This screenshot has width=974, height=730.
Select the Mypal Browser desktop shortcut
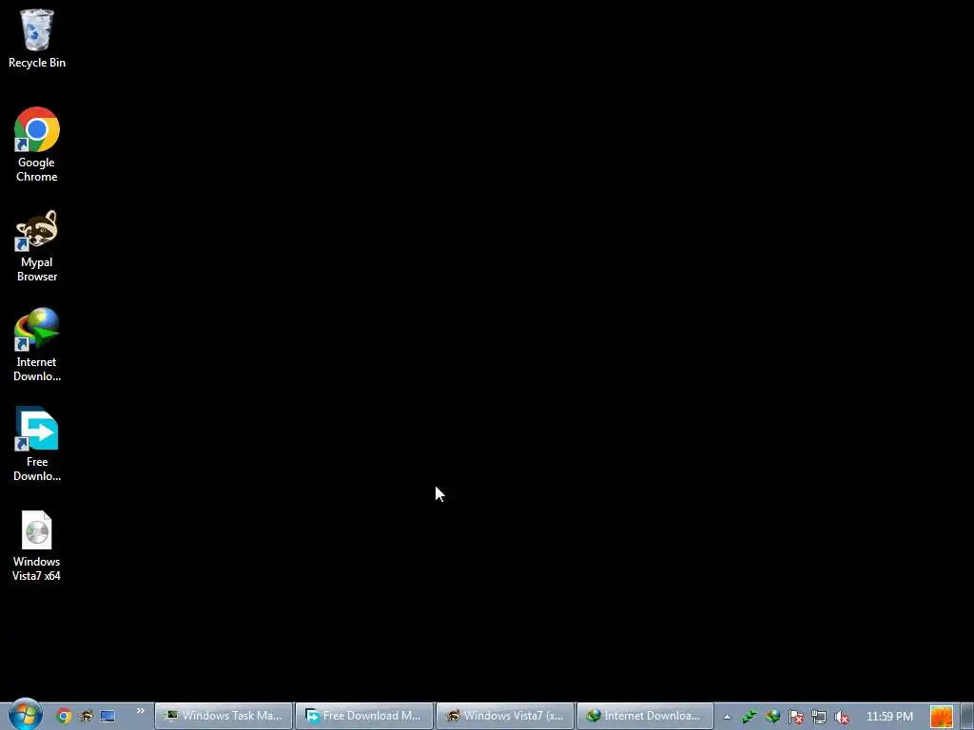(37, 246)
